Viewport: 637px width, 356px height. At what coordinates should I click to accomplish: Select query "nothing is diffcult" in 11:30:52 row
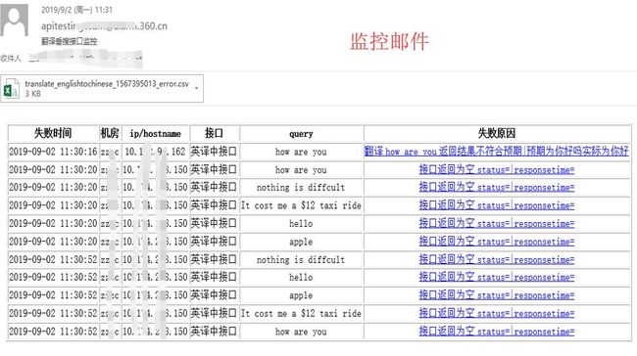pyautogui.click(x=301, y=259)
